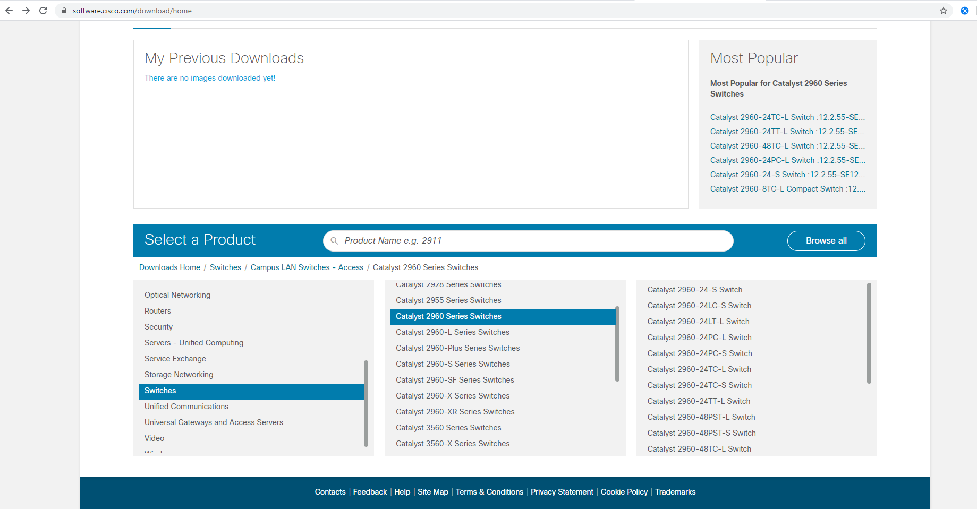Open Catalyst 2960-24-S Switch popular link
The image size is (977, 510).
point(787,175)
